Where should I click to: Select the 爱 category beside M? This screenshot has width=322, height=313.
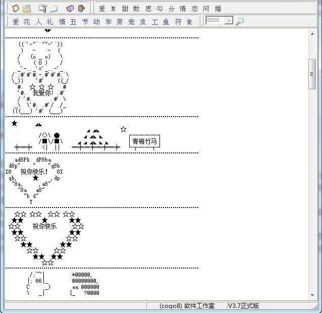pos(102,9)
